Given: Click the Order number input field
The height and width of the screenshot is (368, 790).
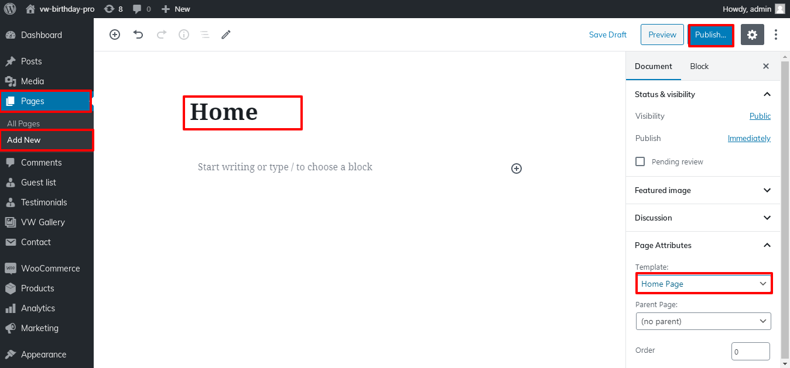Looking at the screenshot, I should (750, 352).
